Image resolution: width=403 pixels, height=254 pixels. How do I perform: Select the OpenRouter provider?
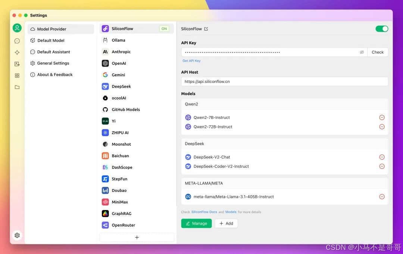[137, 225]
